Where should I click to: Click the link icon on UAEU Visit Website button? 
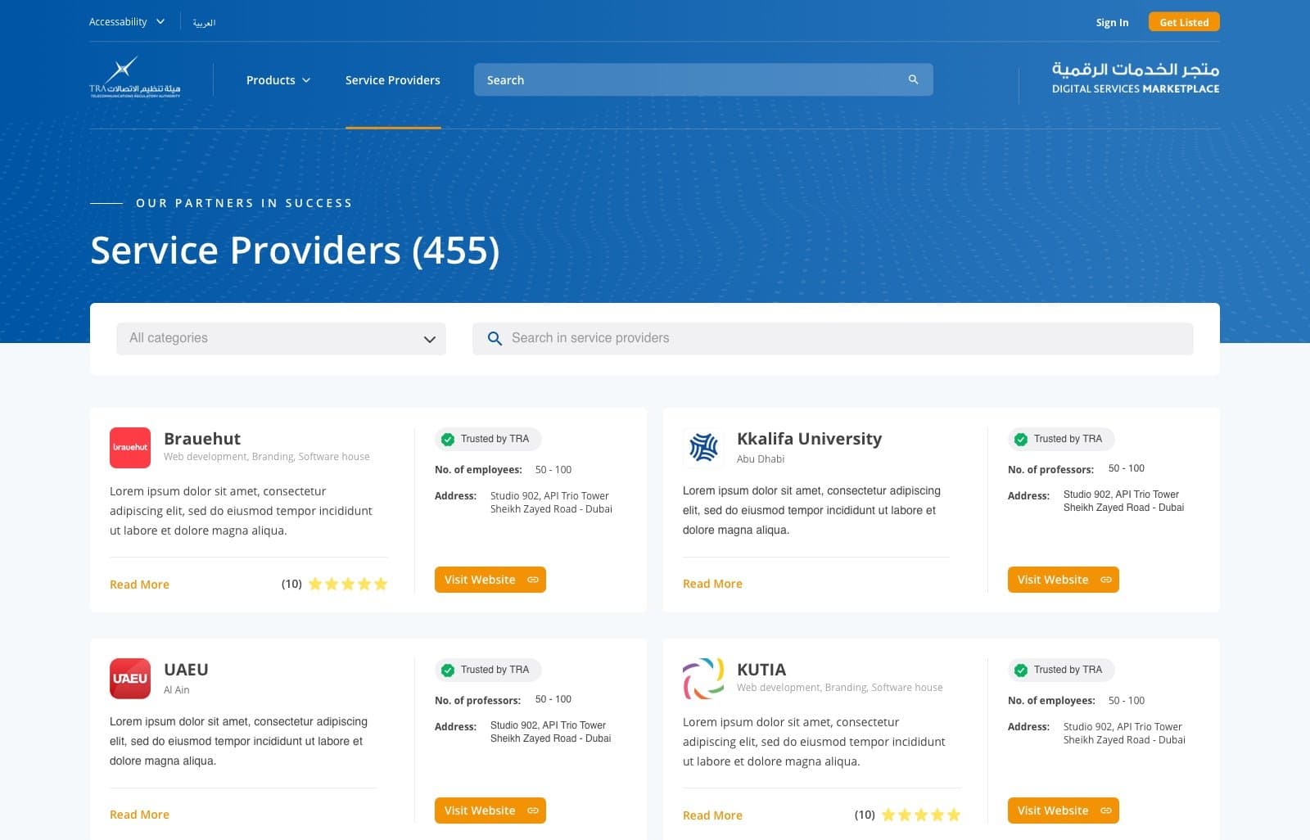click(533, 811)
